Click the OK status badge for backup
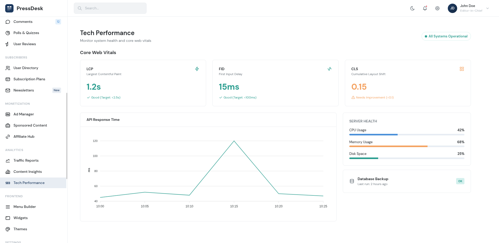The image size is (499, 243). pos(460,181)
